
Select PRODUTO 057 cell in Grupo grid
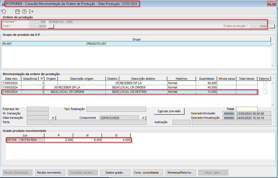pyautogui.click(x=179, y=44)
